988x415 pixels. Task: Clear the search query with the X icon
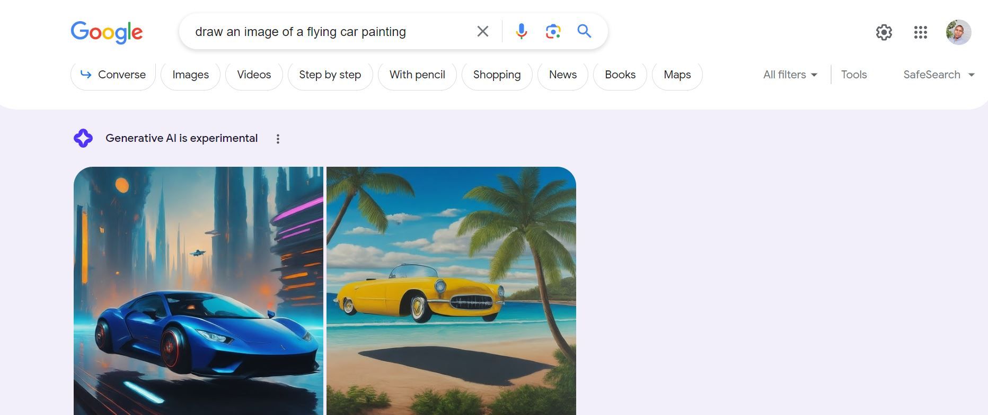click(482, 31)
